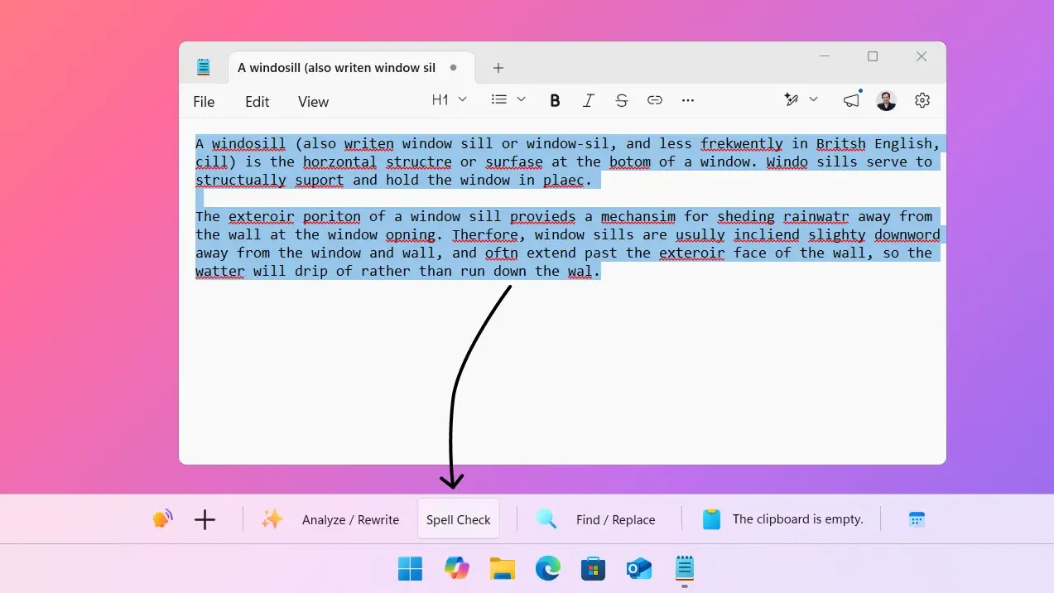Image resolution: width=1054 pixels, height=593 pixels.
Task: Open Outlook from the taskbar
Action: (x=638, y=568)
